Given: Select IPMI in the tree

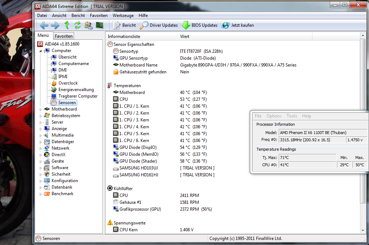Looking at the screenshot, I should 63,77.
